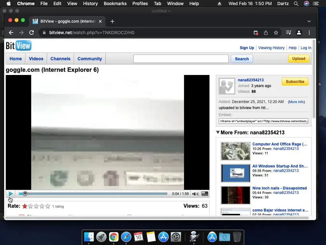Mute the video volume icon
Screen dimensions: 326x245
pos(195,194)
